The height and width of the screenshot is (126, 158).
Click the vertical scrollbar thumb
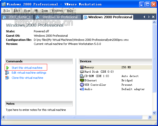pyautogui.click(x=154, y=58)
